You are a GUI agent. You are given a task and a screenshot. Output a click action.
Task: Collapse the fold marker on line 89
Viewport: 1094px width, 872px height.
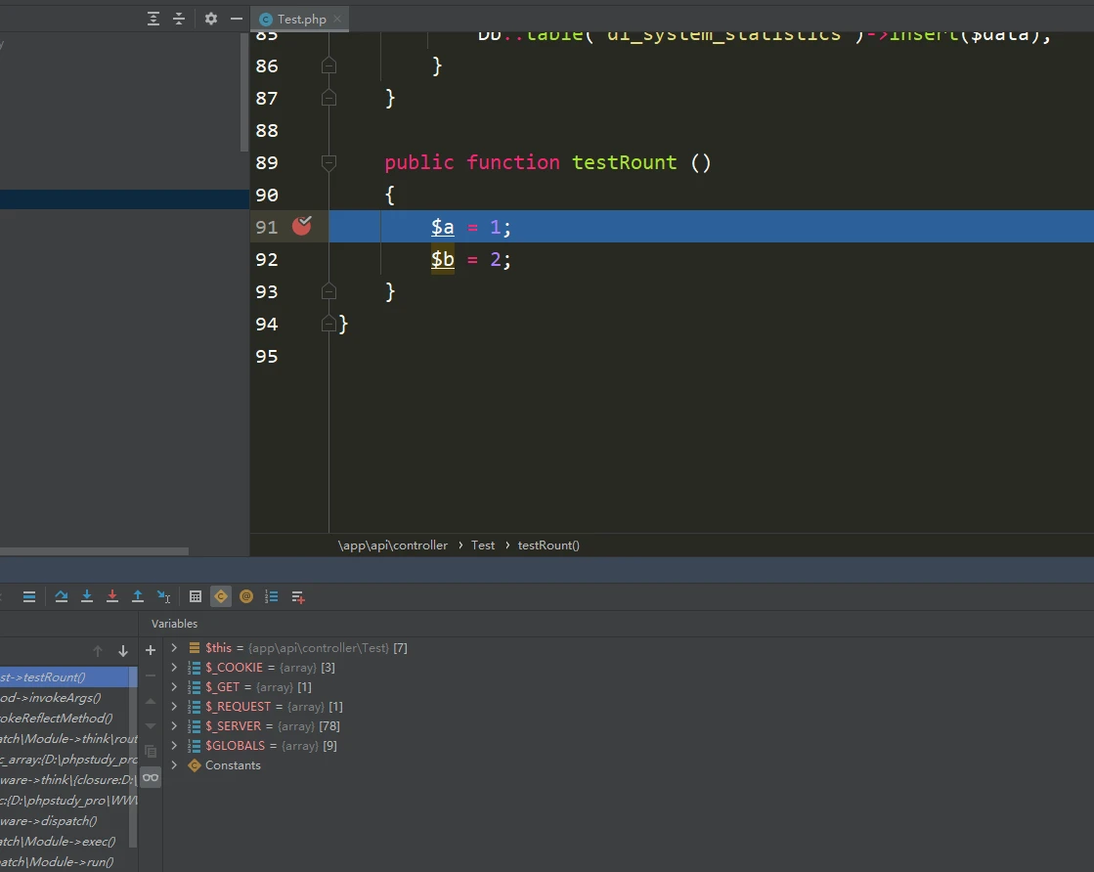coord(328,162)
